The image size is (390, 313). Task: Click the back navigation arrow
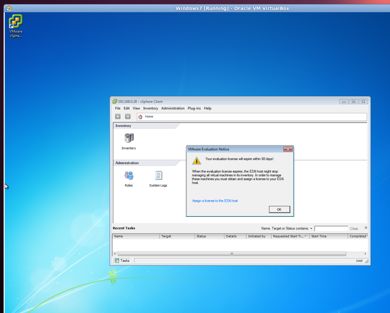point(118,116)
